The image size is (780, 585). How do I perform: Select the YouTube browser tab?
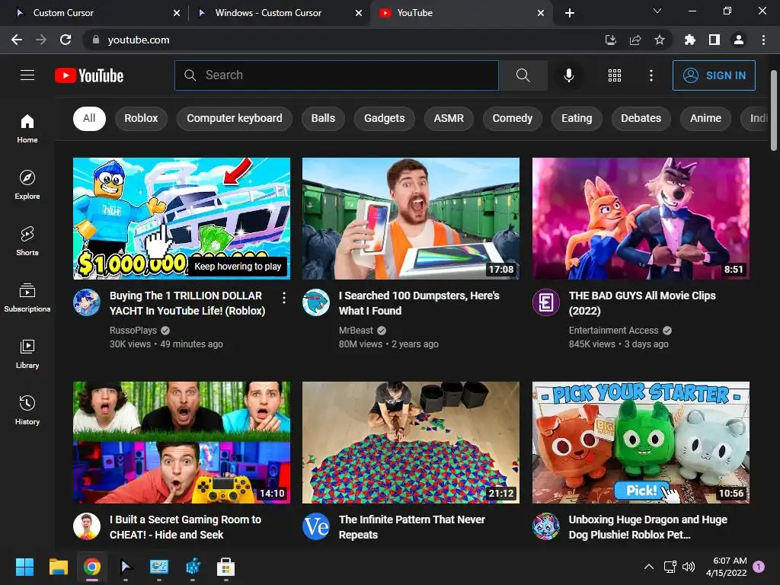pyautogui.click(x=460, y=13)
